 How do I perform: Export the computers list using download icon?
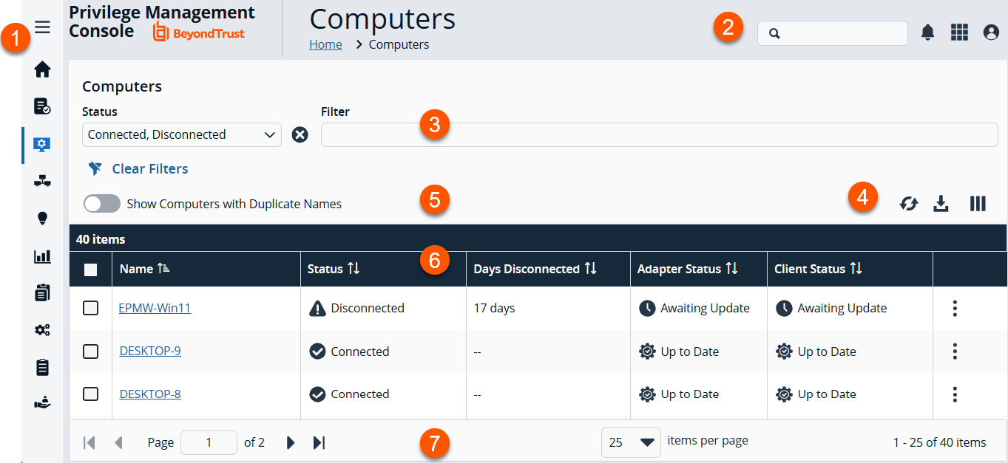(x=941, y=203)
